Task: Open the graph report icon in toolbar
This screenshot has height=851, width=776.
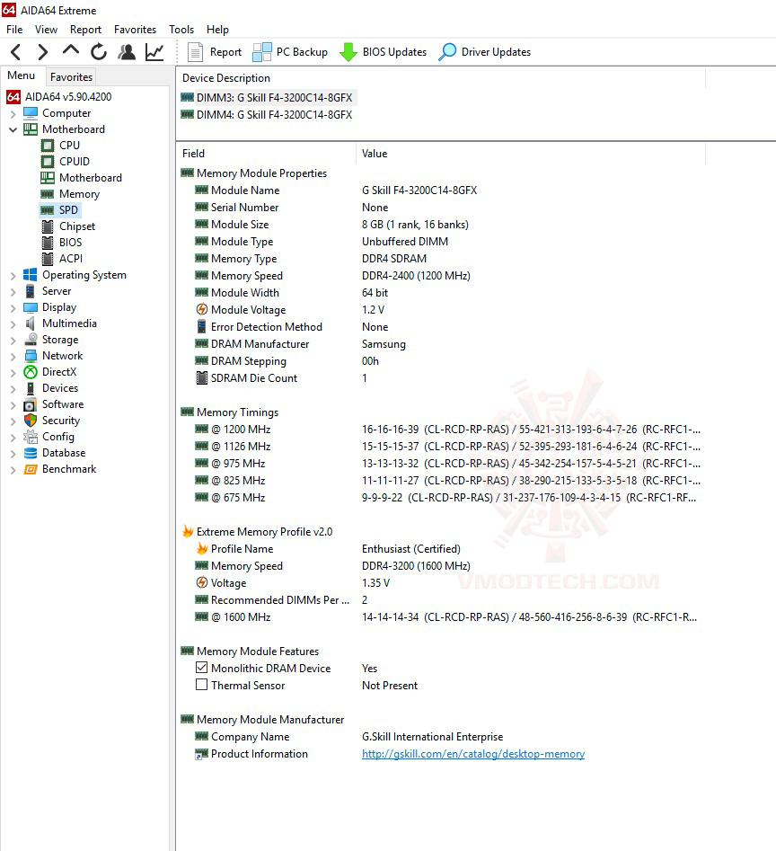Action: (x=154, y=52)
